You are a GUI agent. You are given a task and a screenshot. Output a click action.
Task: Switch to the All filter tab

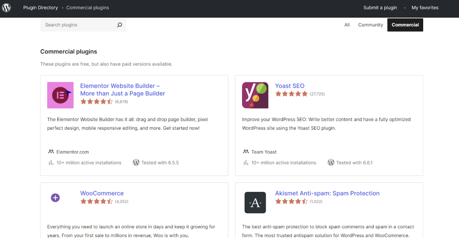coord(347,25)
